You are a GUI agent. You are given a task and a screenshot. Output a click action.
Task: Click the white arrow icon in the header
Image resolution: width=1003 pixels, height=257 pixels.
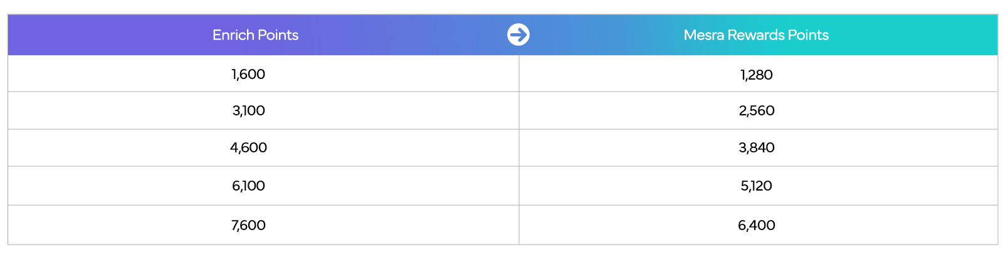(x=518, y=34)
